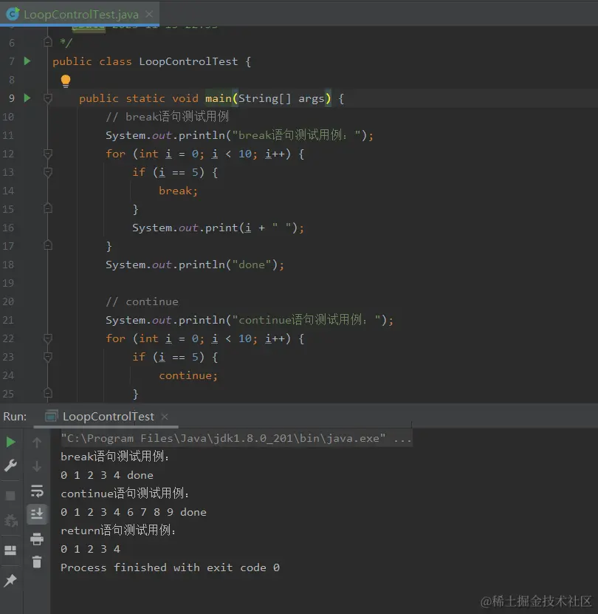Pin the run tab

[x=10, y=580]
